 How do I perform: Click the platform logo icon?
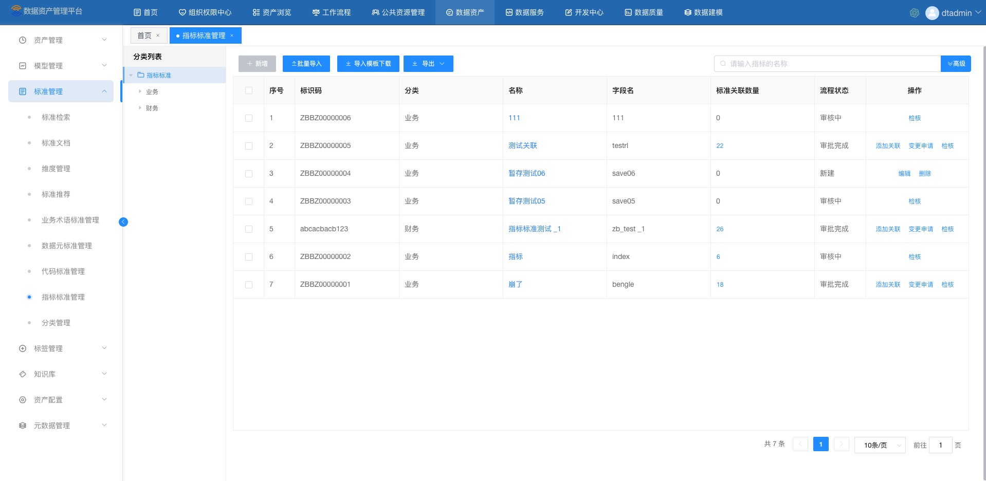[x=16, y=10]
